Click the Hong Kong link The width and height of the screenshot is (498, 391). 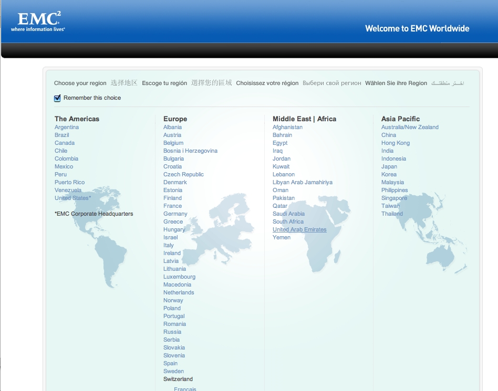pos(396,143)
